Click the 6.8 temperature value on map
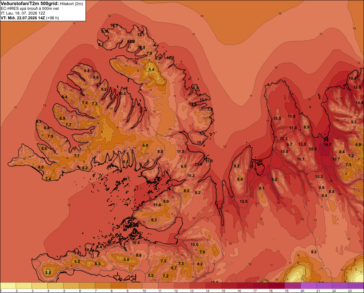 pos(145,145)
